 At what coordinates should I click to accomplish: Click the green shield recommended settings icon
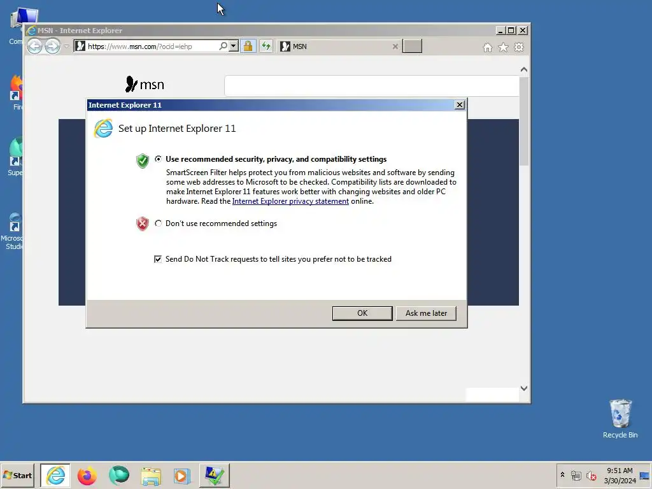click(142, 160)
